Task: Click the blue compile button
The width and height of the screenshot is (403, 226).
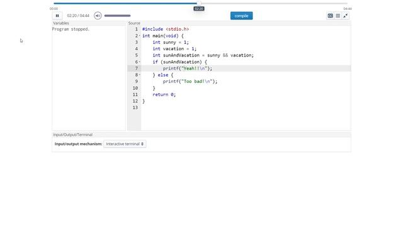Action: (x=241, y=16)
